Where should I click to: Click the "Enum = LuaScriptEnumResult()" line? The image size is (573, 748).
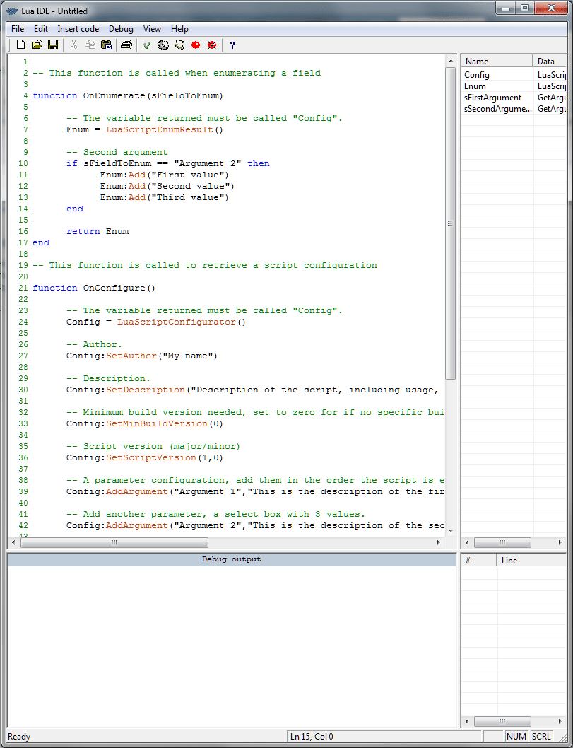pyautogui.click(x=144, y=129)
